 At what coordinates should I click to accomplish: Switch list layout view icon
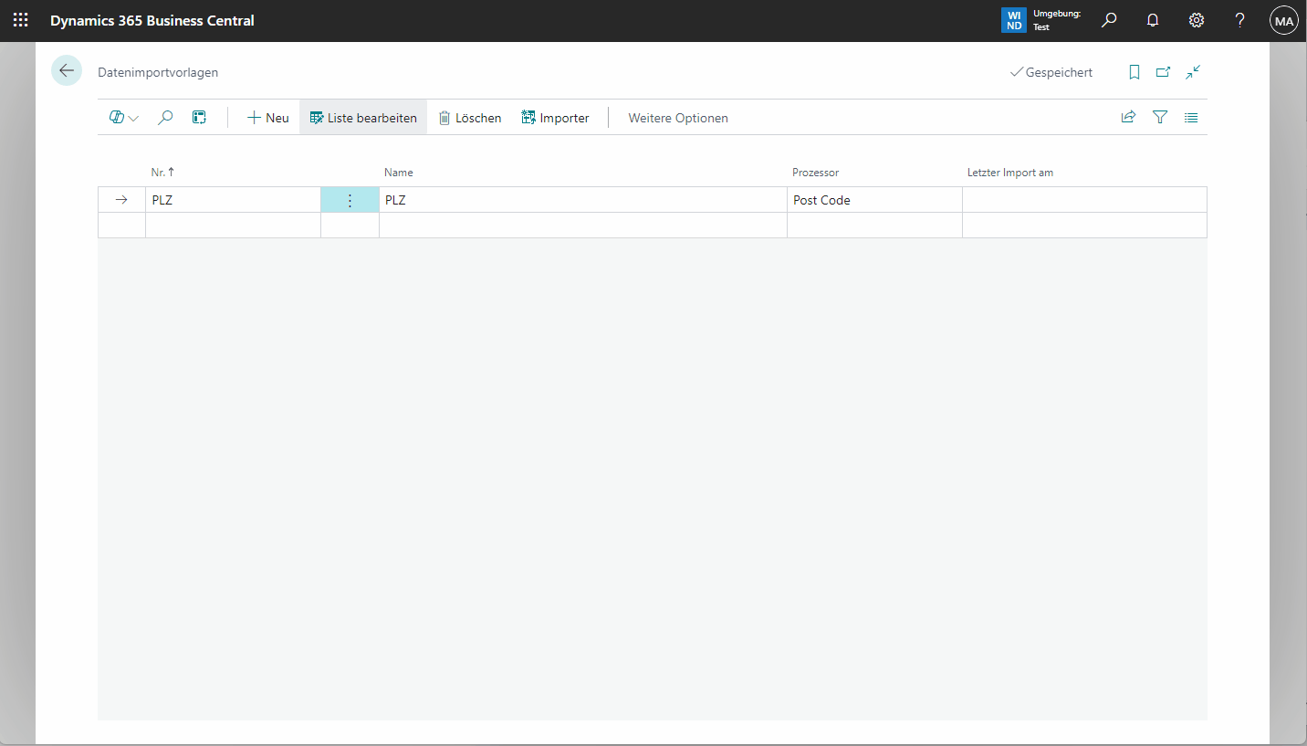click(x=1191, y=117)
